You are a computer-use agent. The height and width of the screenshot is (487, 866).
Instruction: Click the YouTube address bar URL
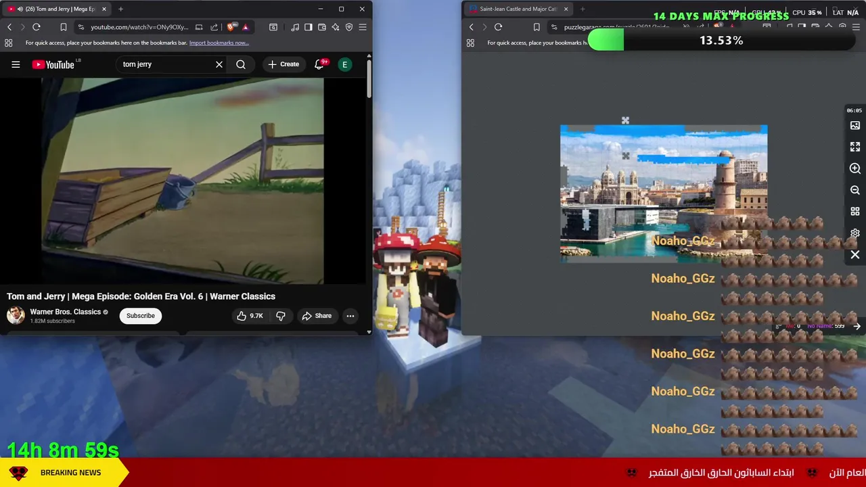(139, 27)
